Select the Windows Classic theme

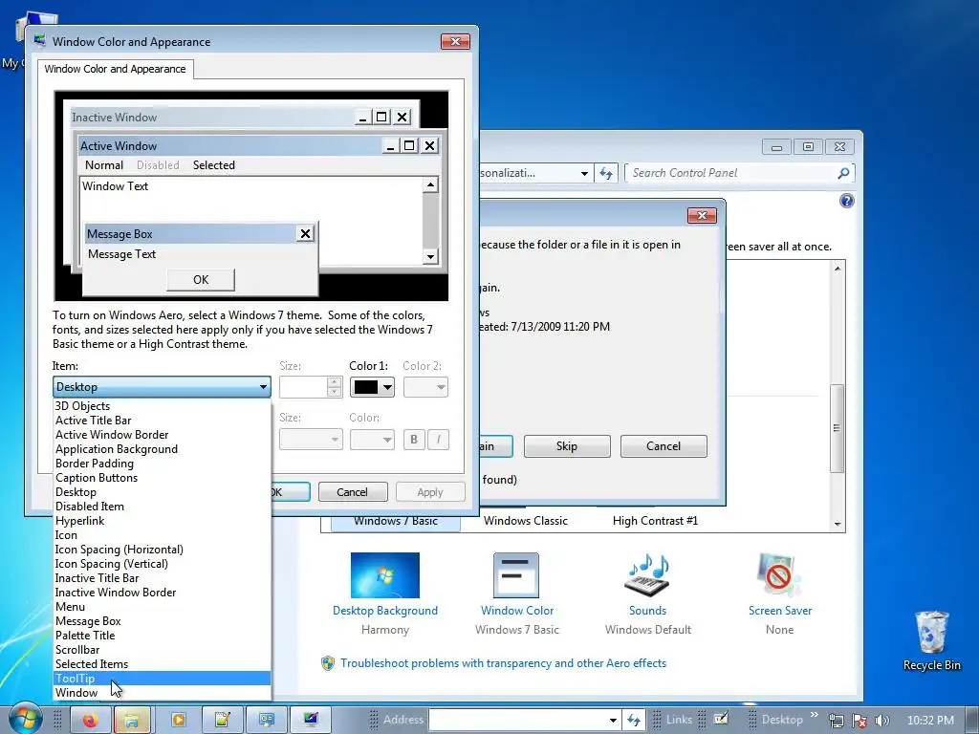pyautogui.click(x=526, y=521)
